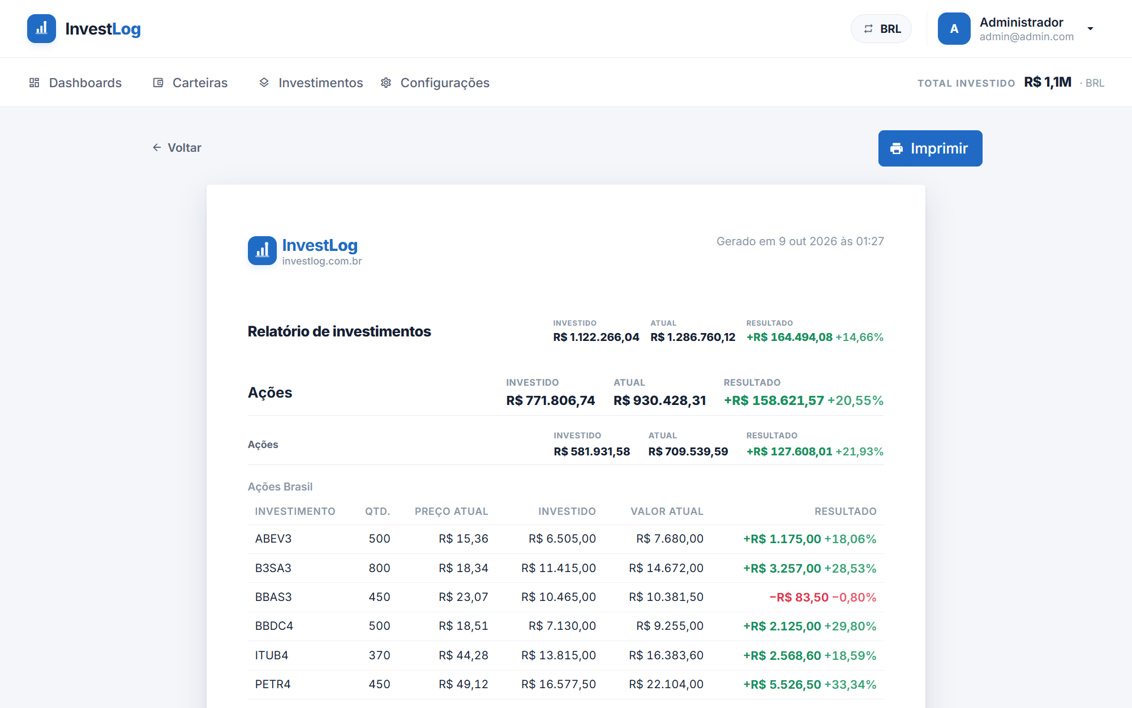Click the InvestLog logo in the report

262,250
